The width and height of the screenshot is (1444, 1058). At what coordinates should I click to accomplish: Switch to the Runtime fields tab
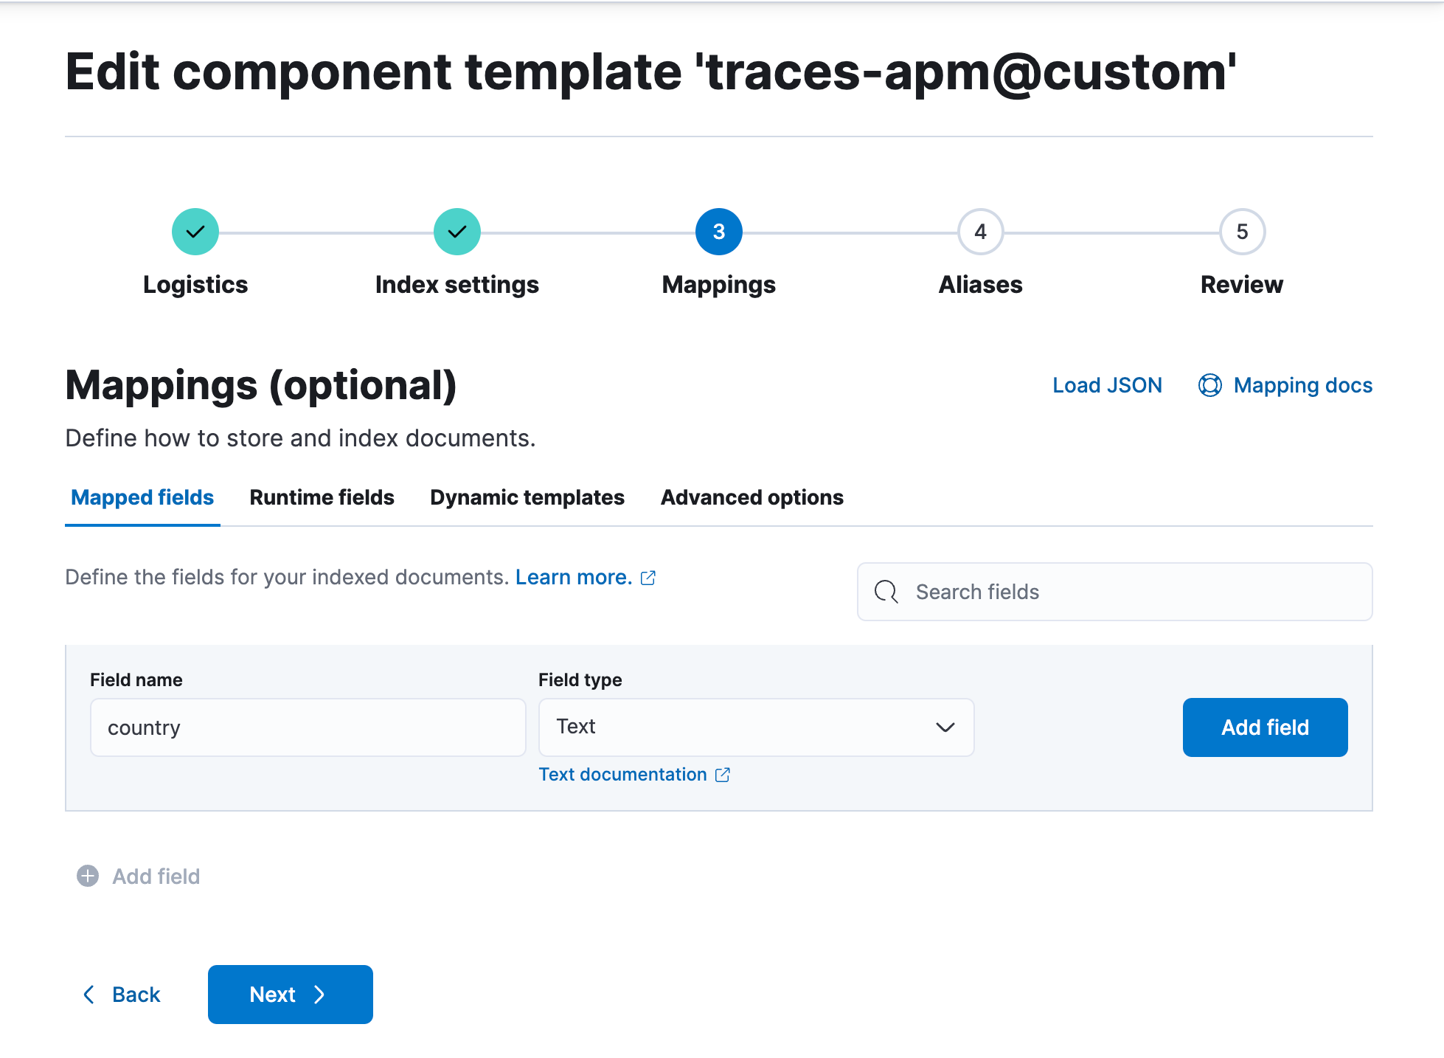click(x=322, y=497)
